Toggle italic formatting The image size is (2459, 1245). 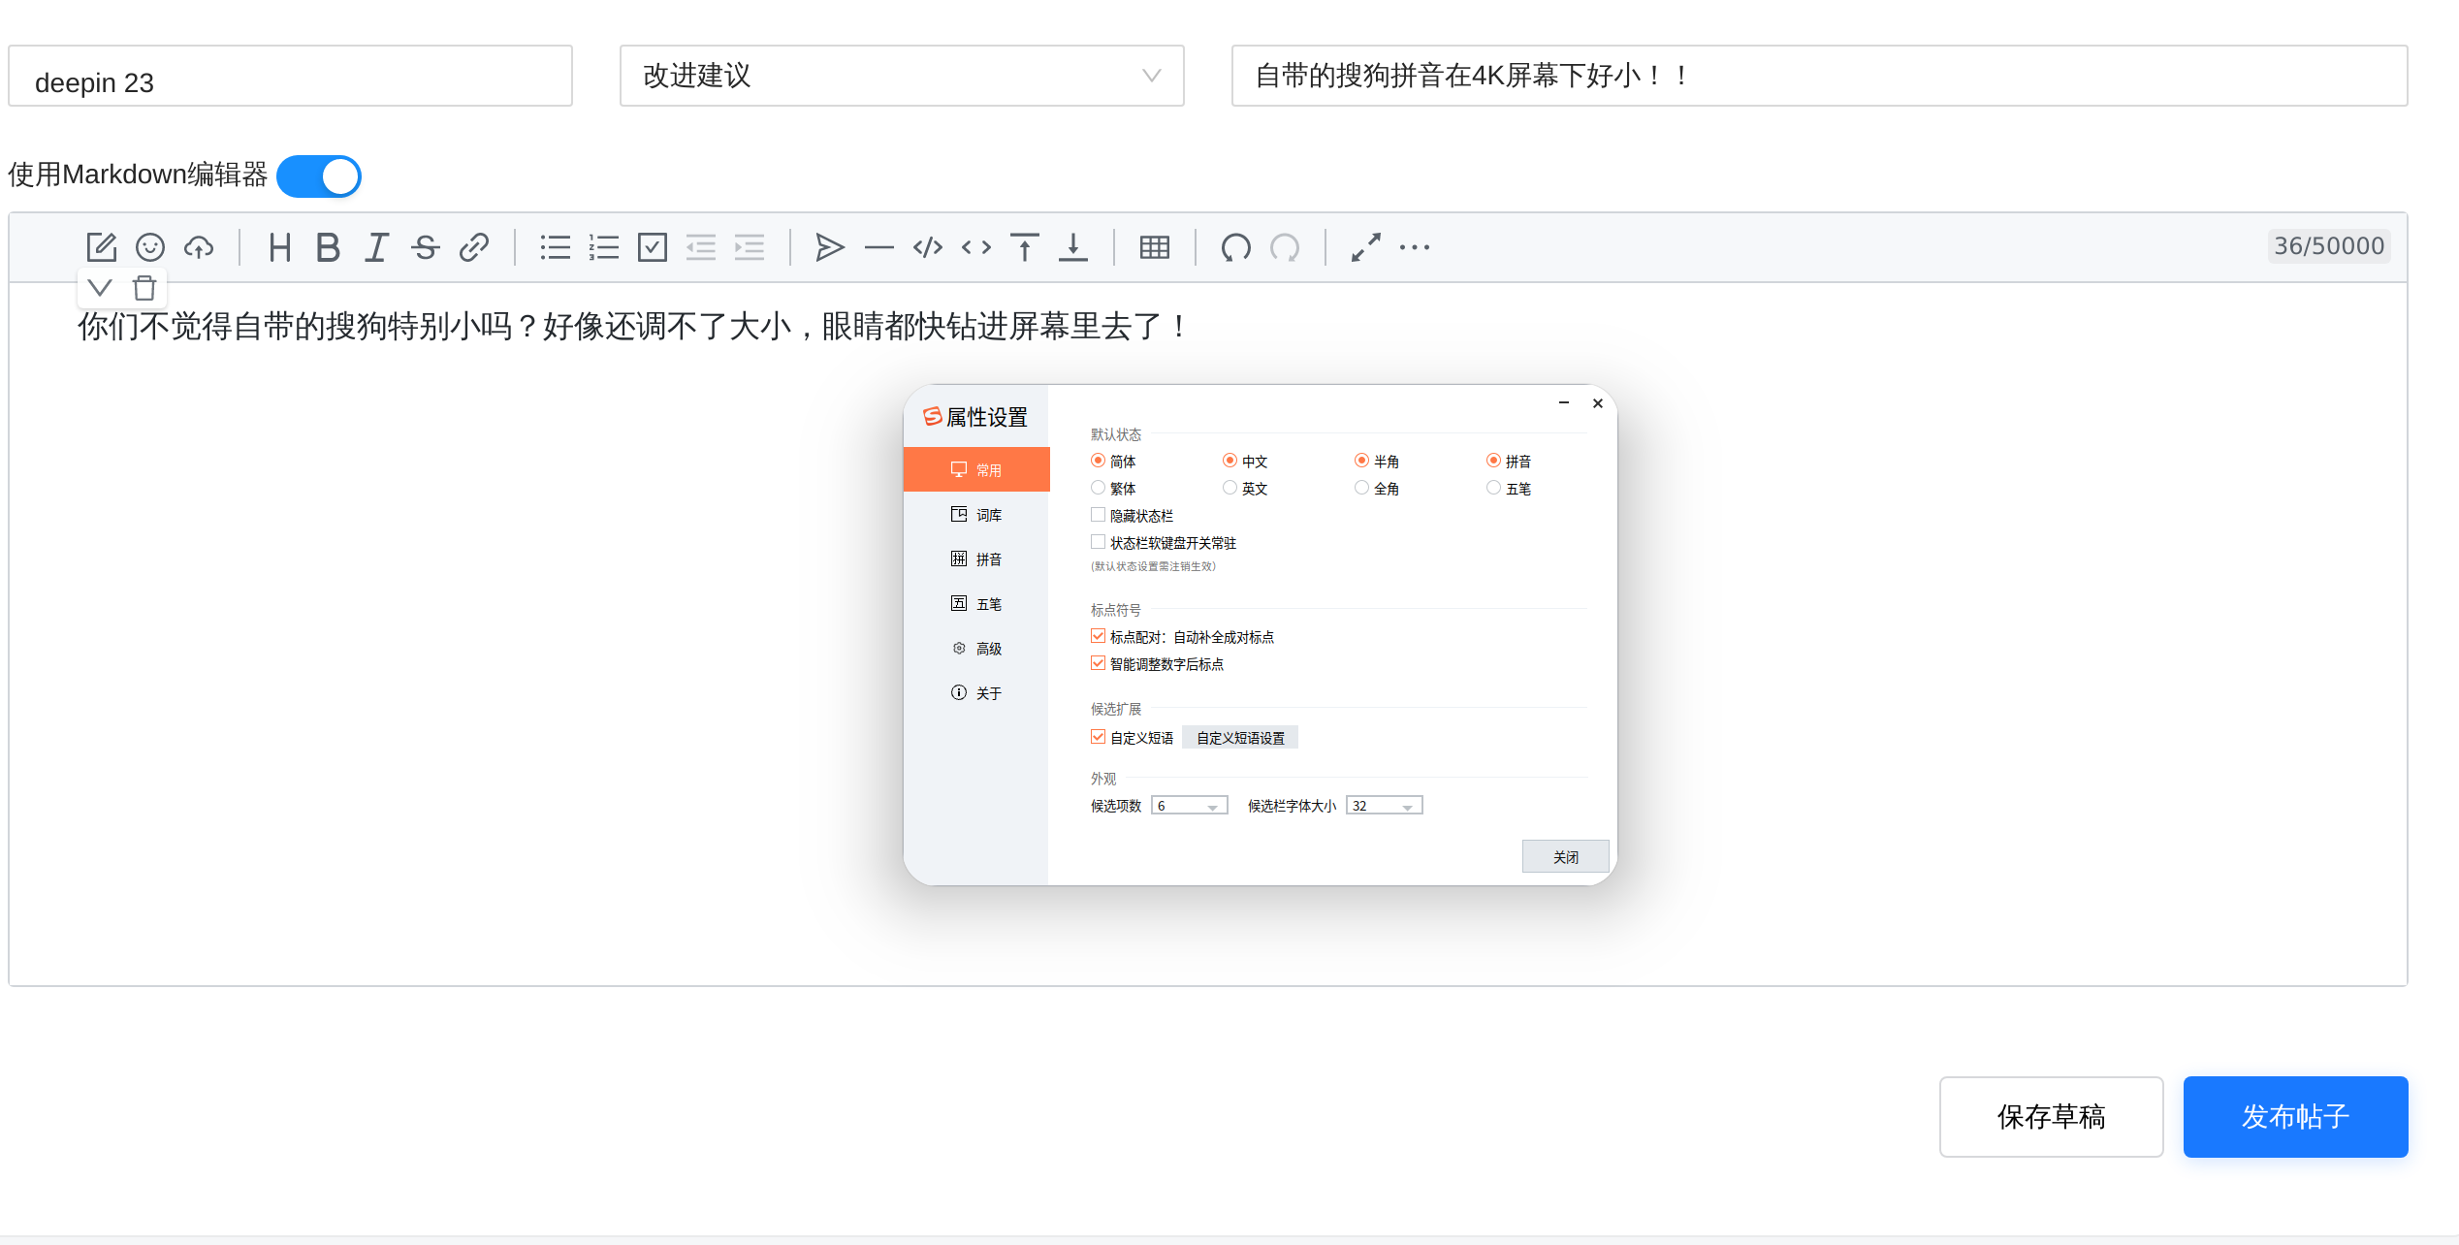click(x=376, y=247)
